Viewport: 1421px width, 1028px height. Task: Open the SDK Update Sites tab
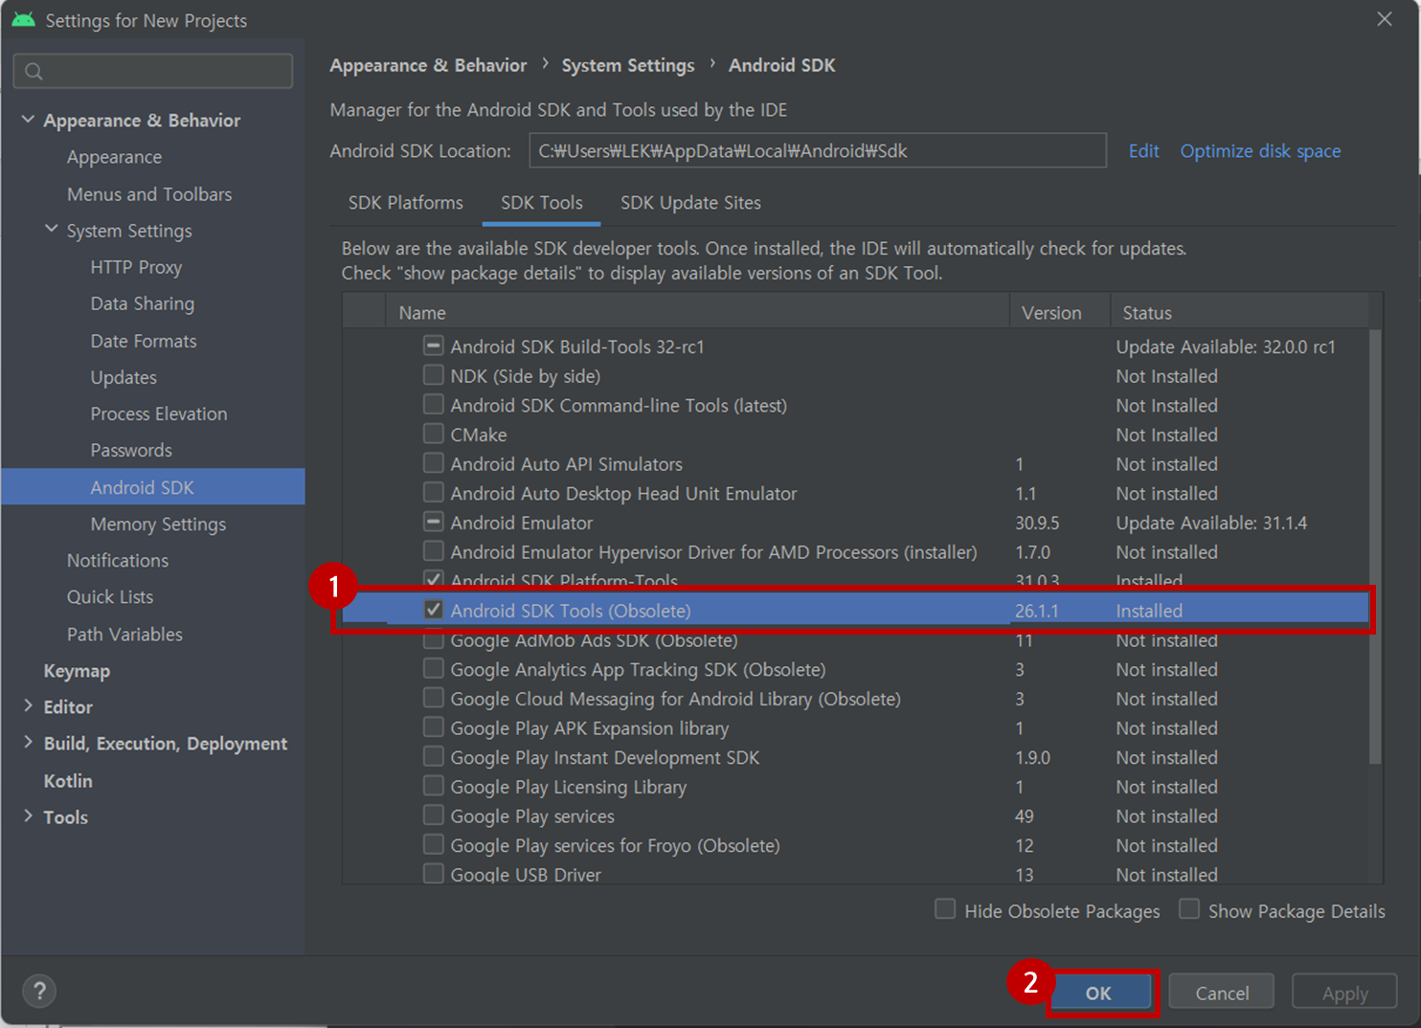click(690, 203)
